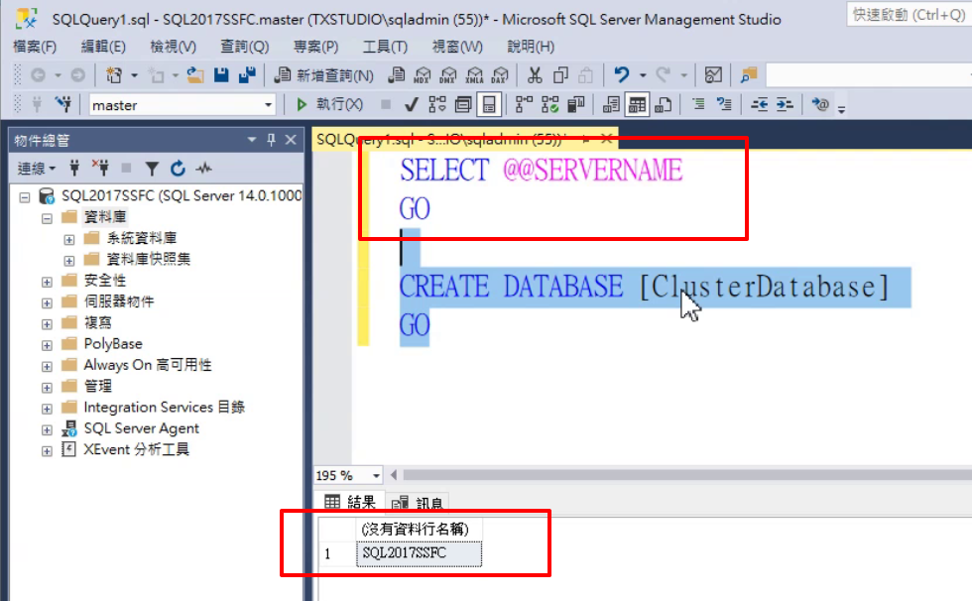Click the 執行(X) execute button
The height and width of the screenshot is (601, 972).
click(329, 104)
